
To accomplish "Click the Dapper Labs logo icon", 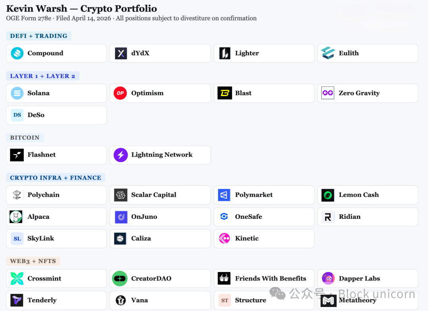I will pyautogui.click(x=328, y=278).
